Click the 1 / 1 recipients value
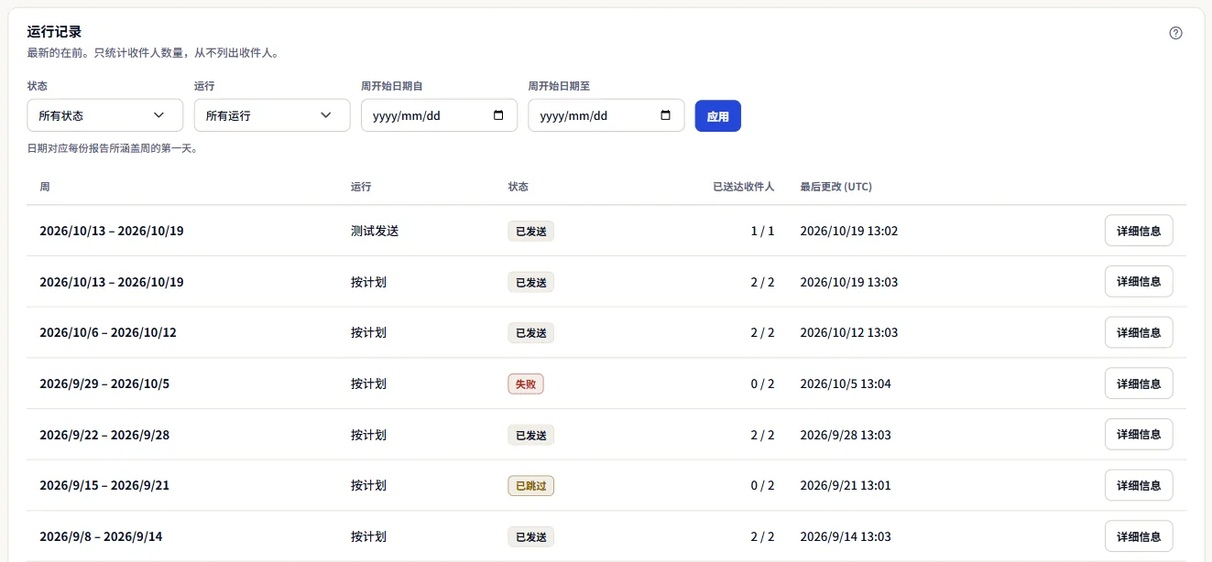This screenshot has width=1212, height=562. tap(762, 231)
